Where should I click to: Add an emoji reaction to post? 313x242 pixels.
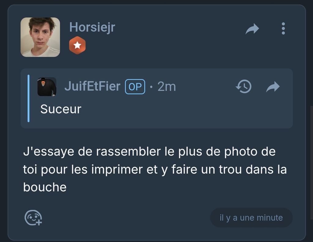click(x=33, y=218)
